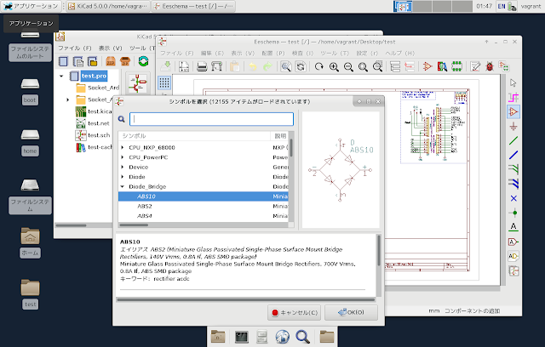The width and height of the screenshot is (545, 347).
Task: Open the アプリケーション menu in top panel
Action: (31, 6)
